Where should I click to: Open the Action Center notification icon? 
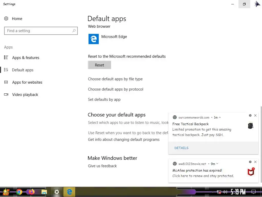(x=254, y=192)
